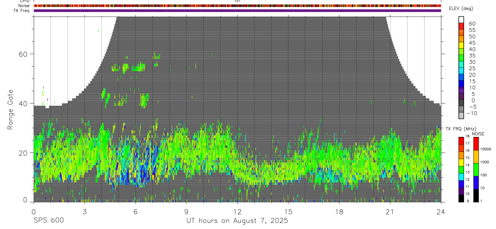Click the NOISE legend value "1000"
496x229 pixels.
485,162
